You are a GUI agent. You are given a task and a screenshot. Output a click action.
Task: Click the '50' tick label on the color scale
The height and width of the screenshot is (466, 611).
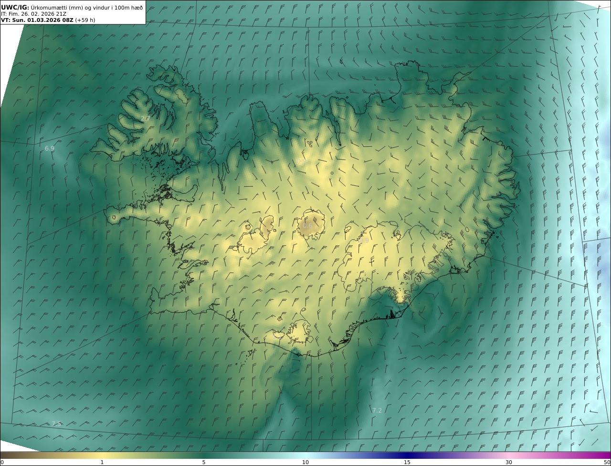[607, 462]
